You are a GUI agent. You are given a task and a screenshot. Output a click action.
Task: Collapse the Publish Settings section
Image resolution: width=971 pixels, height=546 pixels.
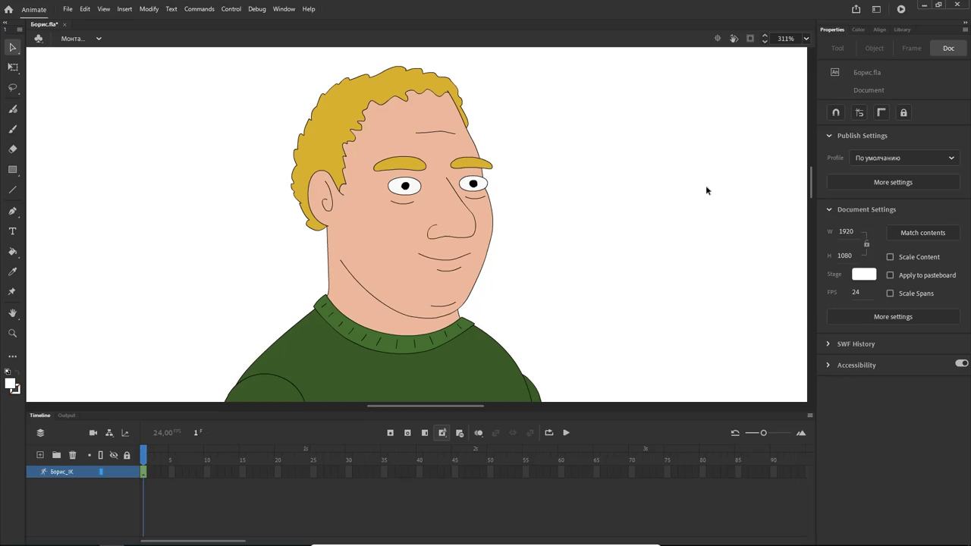pos(829,136)
